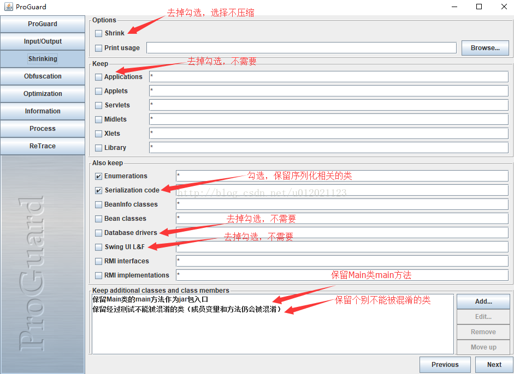
Task: Check the Applets keep option
Action: tap(98, 91)
